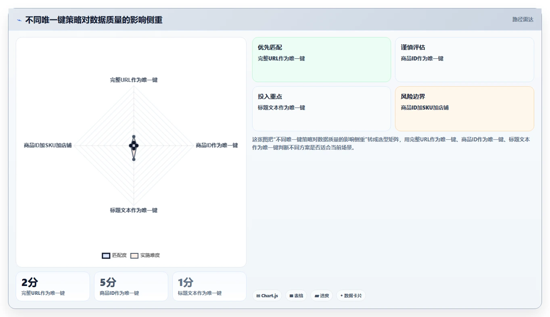The width and height of the screenshot is (550, 317).
Task: Click the 匹配度 legend label
Action: [x=119, y=255]
